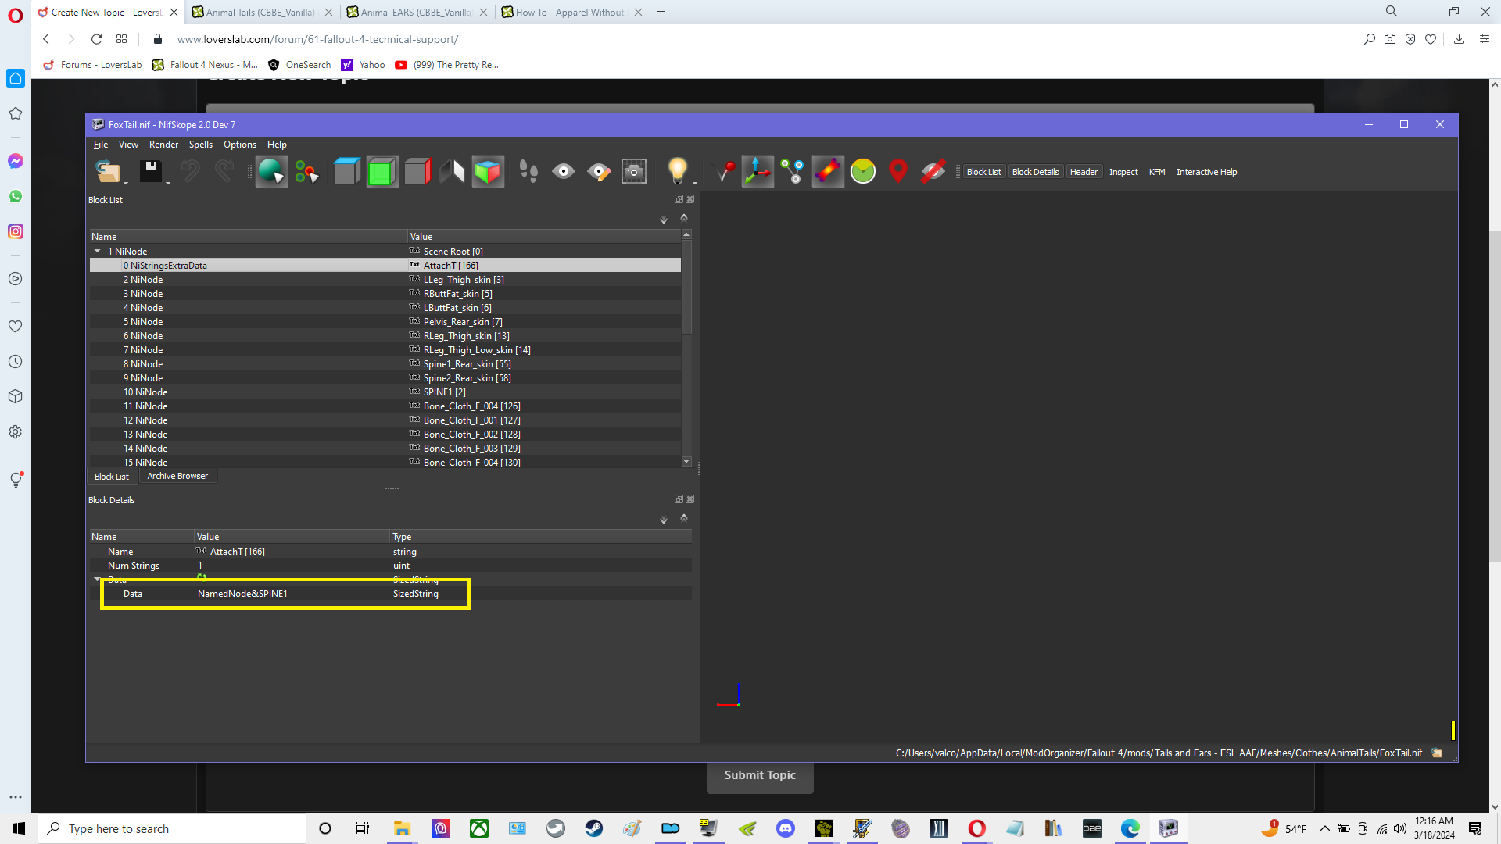
Task: Open the Render menu
Action: point(163,145)
